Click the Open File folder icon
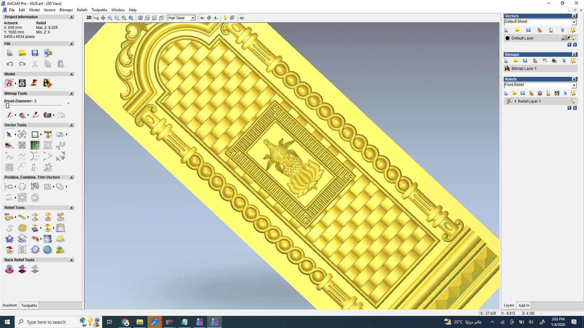This screenshot has height=328, width=584. coord(22,53)
